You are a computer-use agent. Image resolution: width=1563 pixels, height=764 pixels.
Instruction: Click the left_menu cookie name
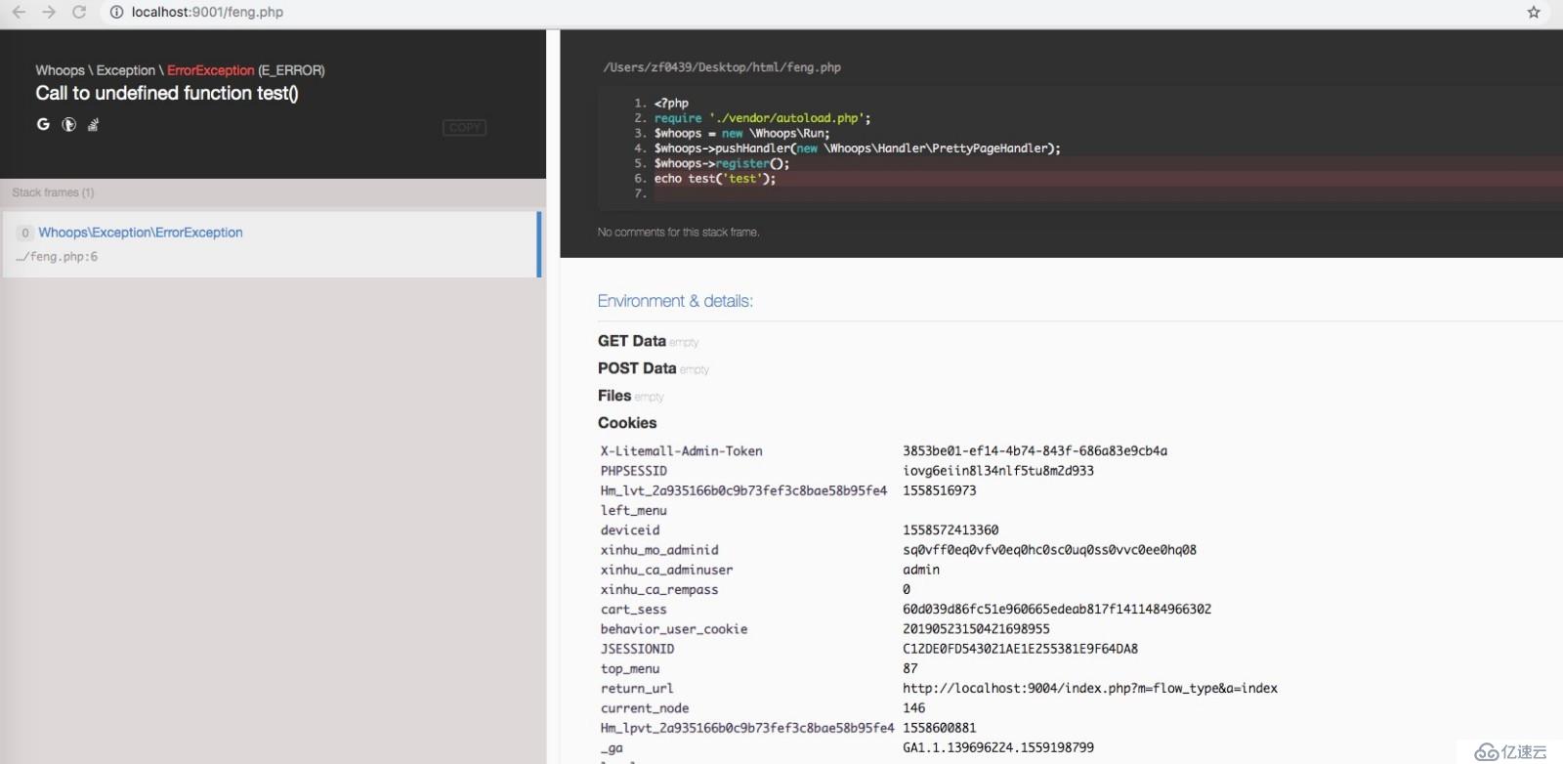point(634,511)
